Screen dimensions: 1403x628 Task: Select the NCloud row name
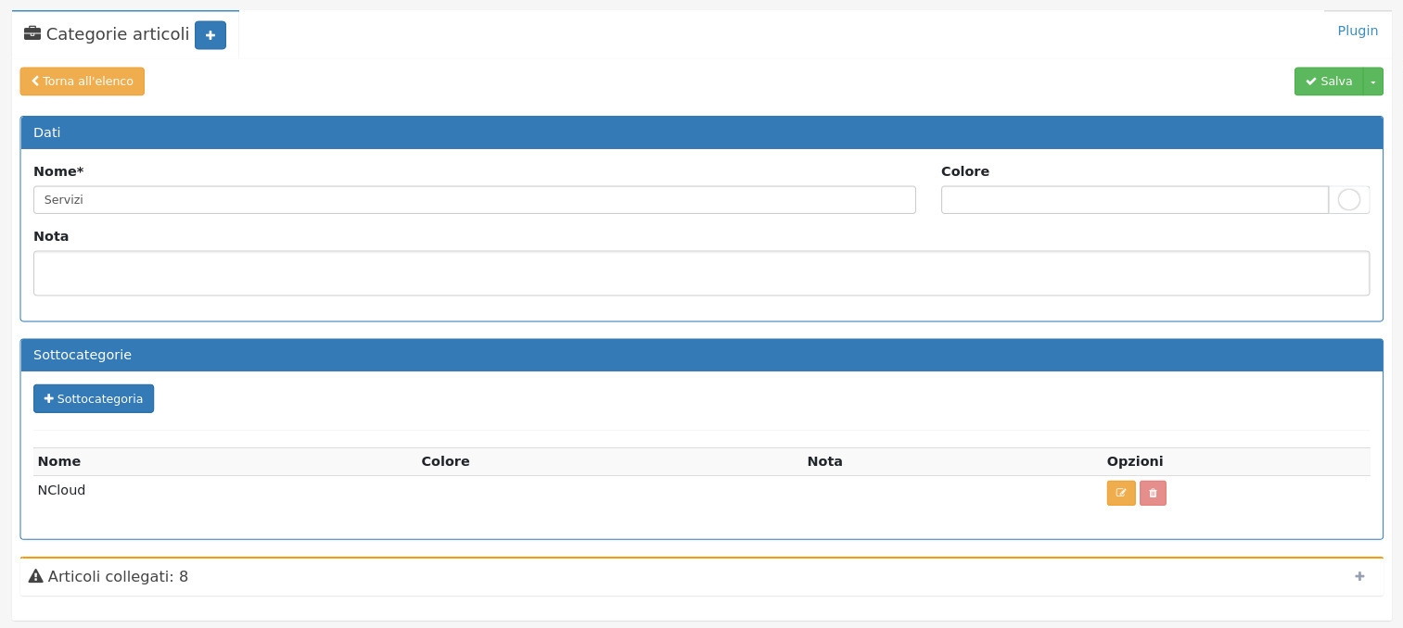coord(61,490)
